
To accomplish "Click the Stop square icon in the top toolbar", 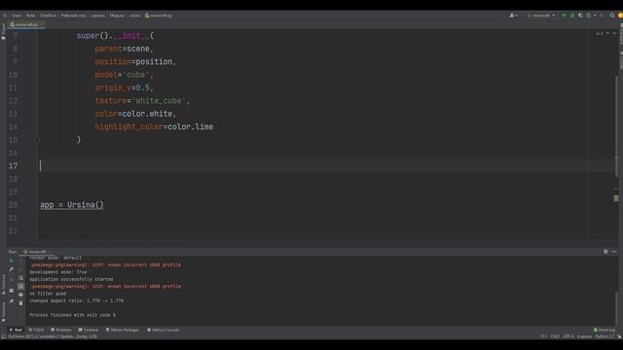I will click(602, 16).
